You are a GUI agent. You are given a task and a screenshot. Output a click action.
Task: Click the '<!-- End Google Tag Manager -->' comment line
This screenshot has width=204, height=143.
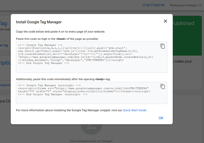pyautogui.click(x=44, y=63)
